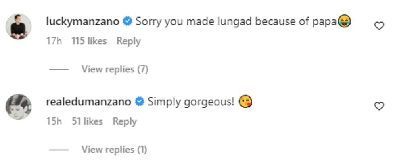View the 51 likes list
Screen dimensions: 393x164
point(87,121)
